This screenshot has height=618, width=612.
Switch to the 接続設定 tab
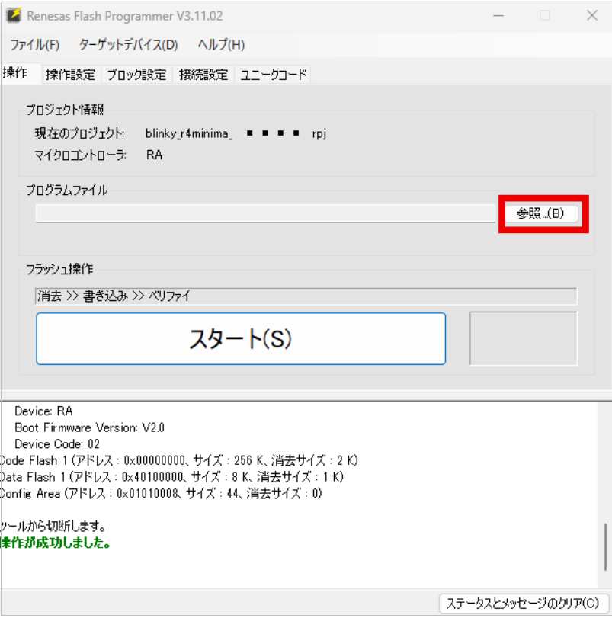click(x=203, y=75)
